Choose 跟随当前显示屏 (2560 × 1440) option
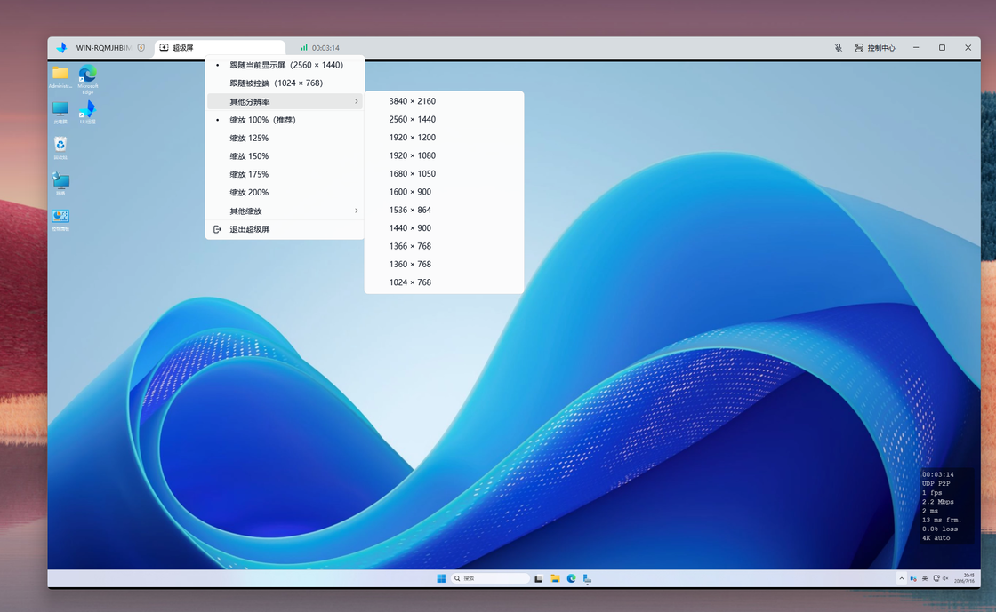Image resolution: width=996 pixels, height=612 pixels. (285, 65)
